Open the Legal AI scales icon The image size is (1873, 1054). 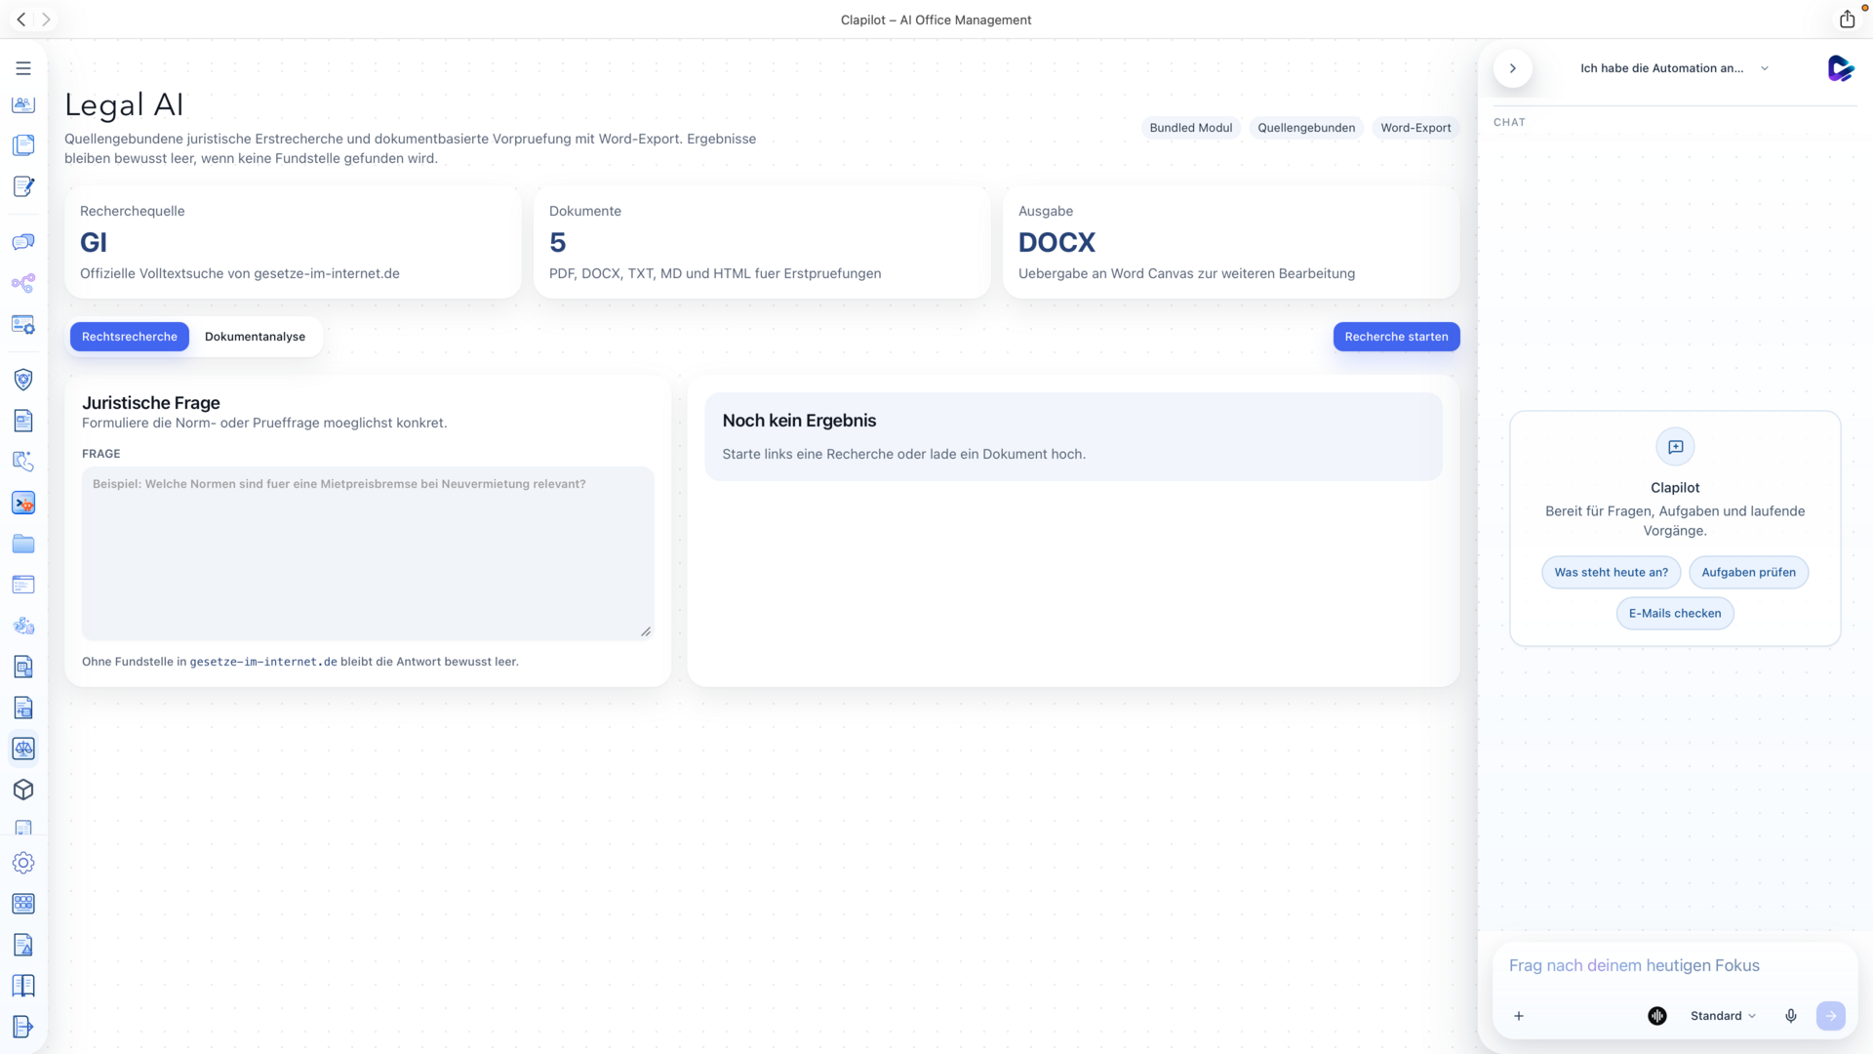pos(23,749)
